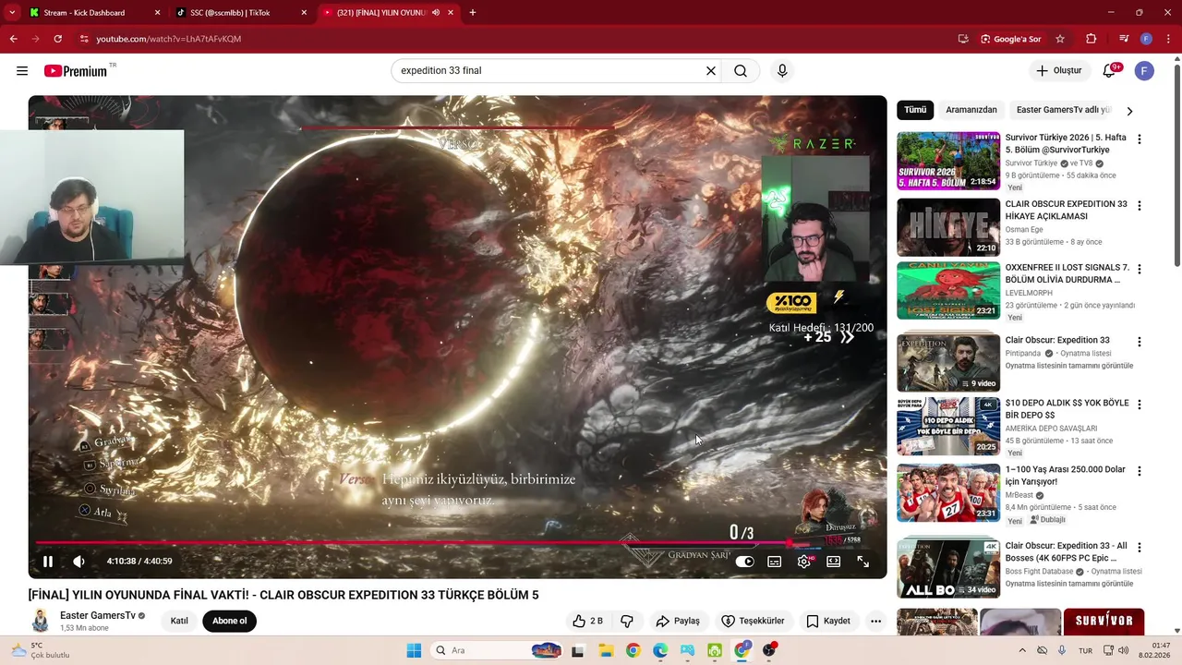This screenshot has width=1182, height=665.
Task: Start voice search with the microphone
Action: point(782,71)
